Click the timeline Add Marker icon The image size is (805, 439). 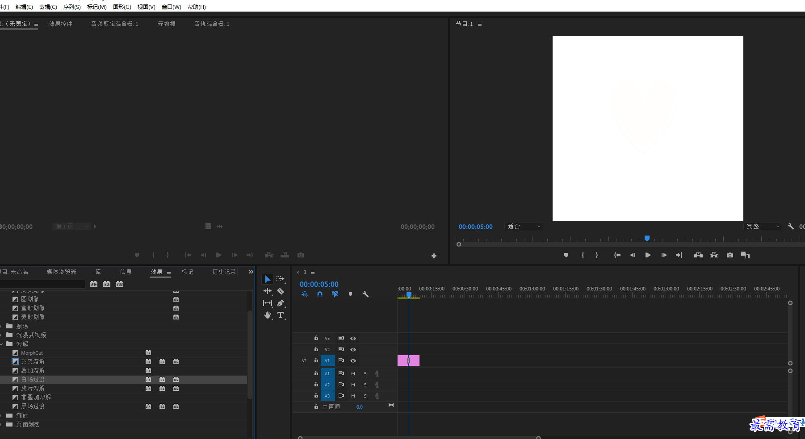click(x=350, y=294)
